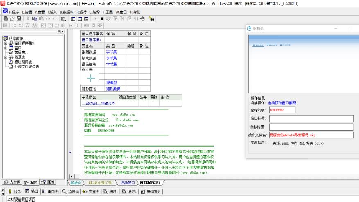This screenshot has width=359, height=202.
Task: Click the binoculars search icon
Action: (x=151, y=19)
